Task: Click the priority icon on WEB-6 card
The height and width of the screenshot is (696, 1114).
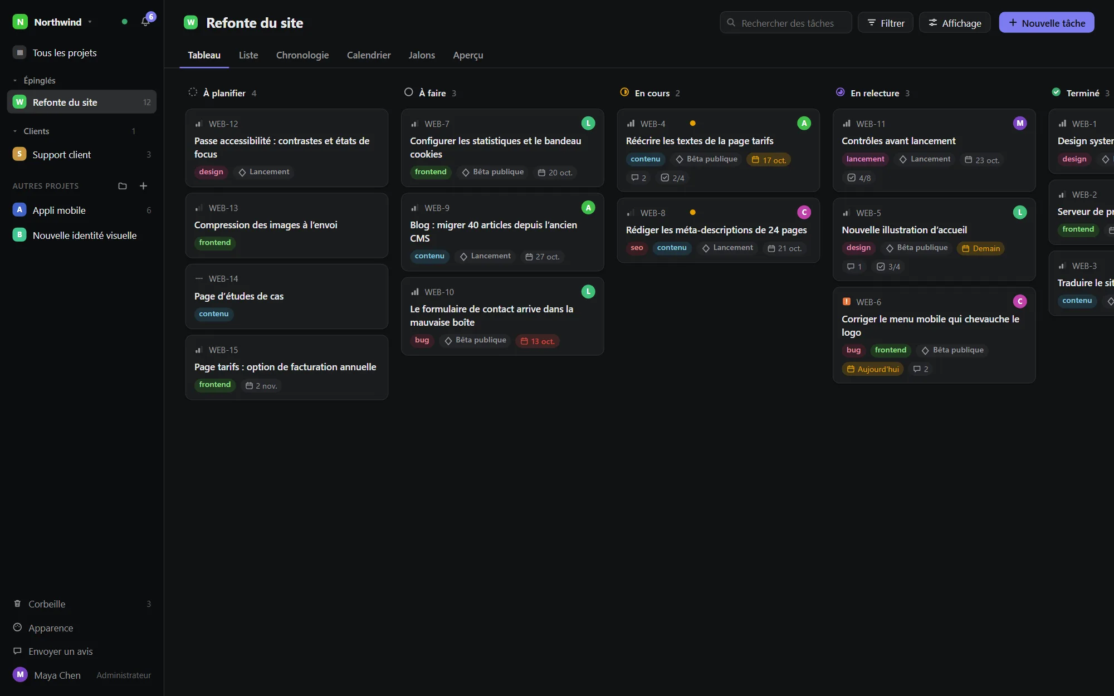Action: click(x=847, y=302)
